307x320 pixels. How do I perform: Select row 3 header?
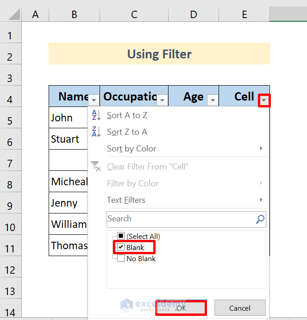point(11,75)
